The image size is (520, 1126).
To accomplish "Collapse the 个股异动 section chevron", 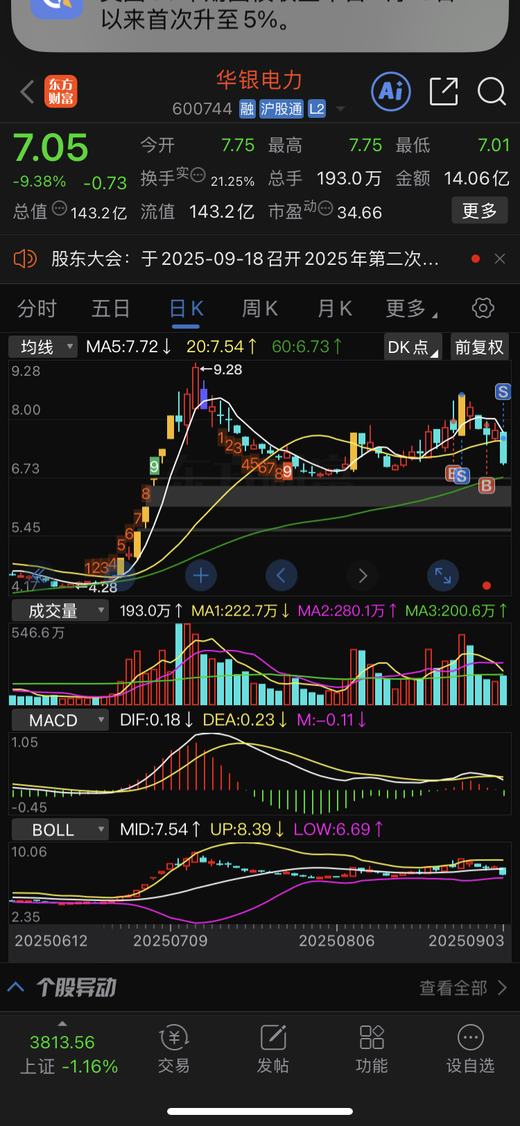I will click(16, 987).
